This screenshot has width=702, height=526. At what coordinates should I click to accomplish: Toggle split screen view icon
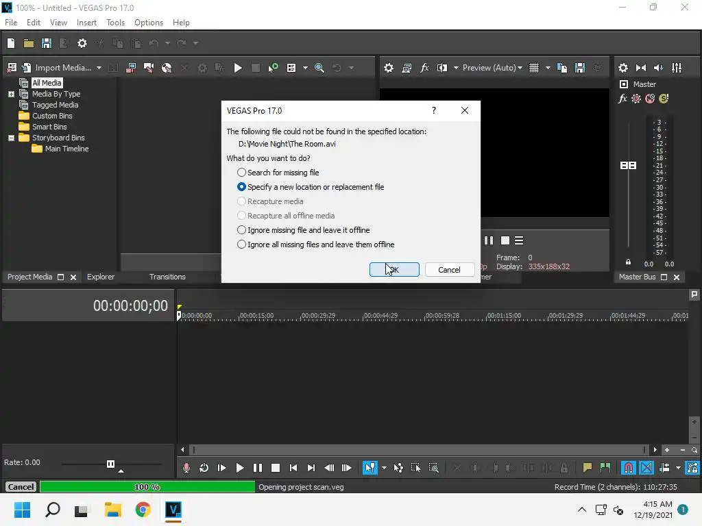point(442,68)
